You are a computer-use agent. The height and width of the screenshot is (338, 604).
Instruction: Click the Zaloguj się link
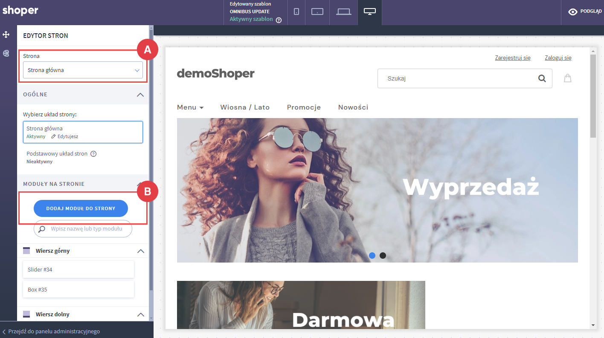[x=558, y=58]
